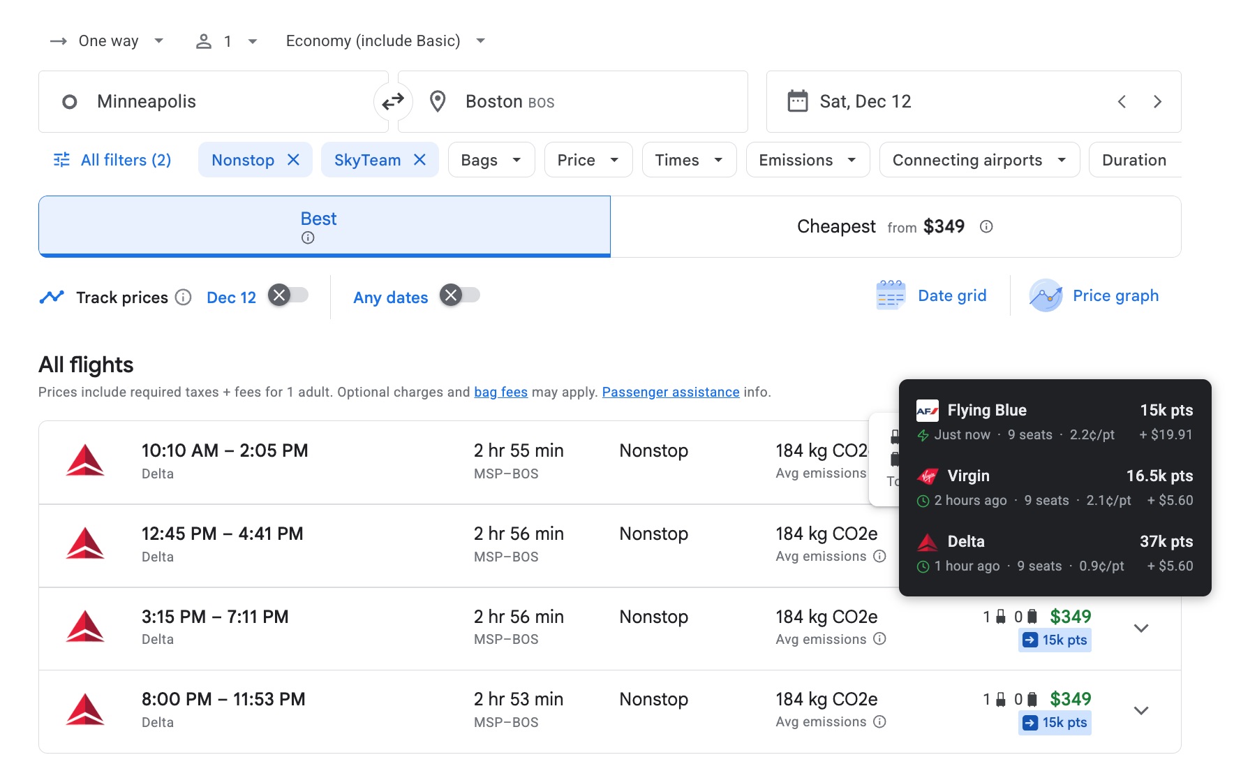Select Delta 37k pts option
This screenshot has height=778, width=1234.
coord(1055,553)
